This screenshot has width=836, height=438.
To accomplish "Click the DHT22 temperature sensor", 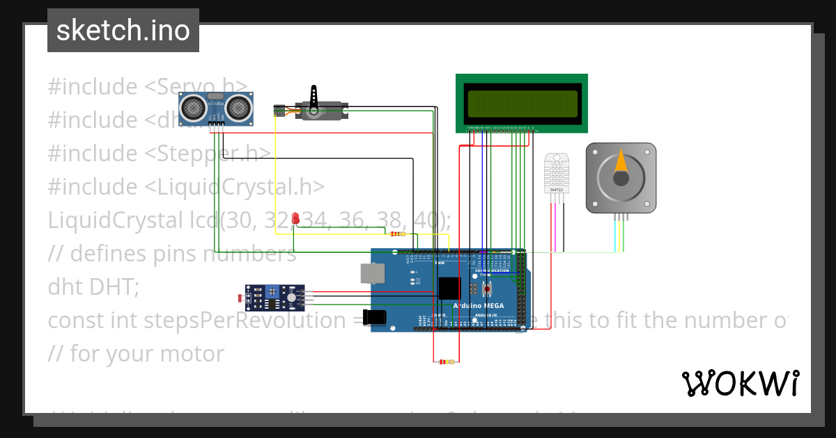I will [x=557, y=174].
